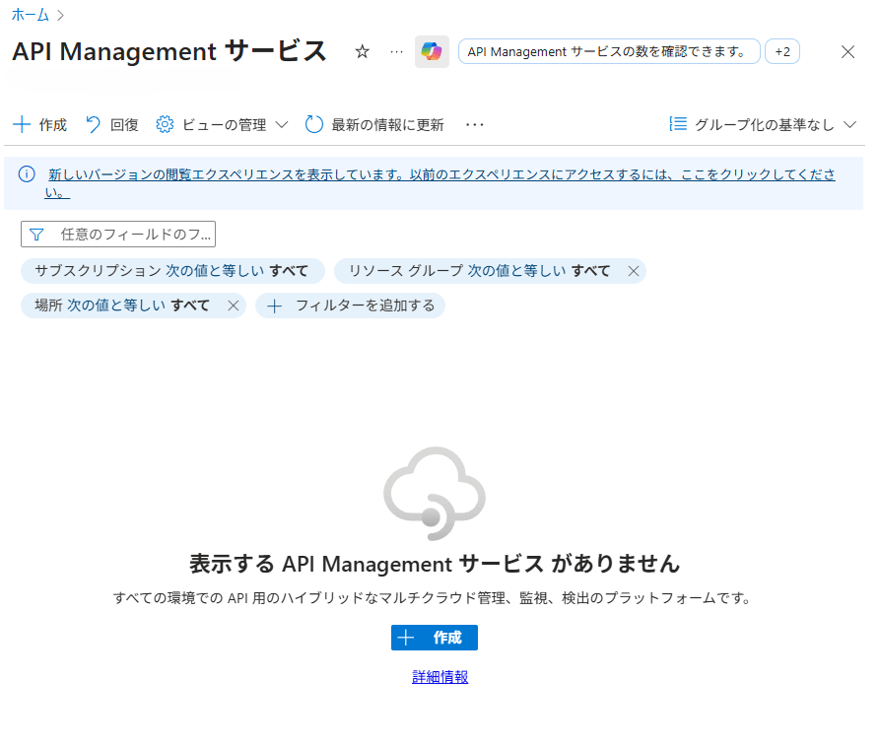Click the blue 作成 button in the empty state
879x748 pixels.
click(435, 638)
